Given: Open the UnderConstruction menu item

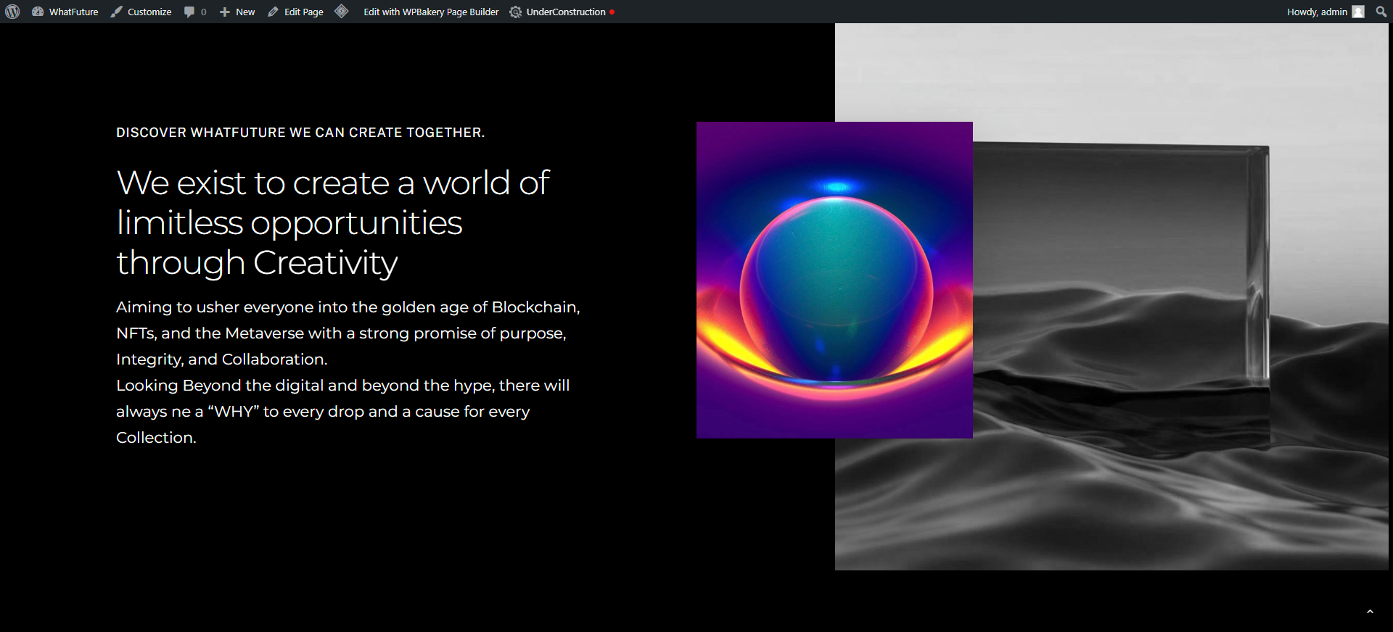Looking at the screenshot, I should click(x=562, y=12).
